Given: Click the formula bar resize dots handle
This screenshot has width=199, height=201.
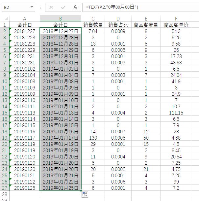Looking at the screenshot, I should click(40, 7).
